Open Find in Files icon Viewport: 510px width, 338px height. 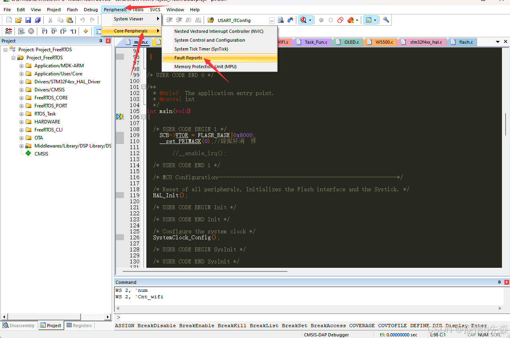[x=211, y=20]
